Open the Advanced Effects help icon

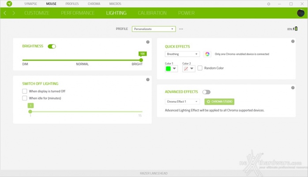[x=293, y=88]
